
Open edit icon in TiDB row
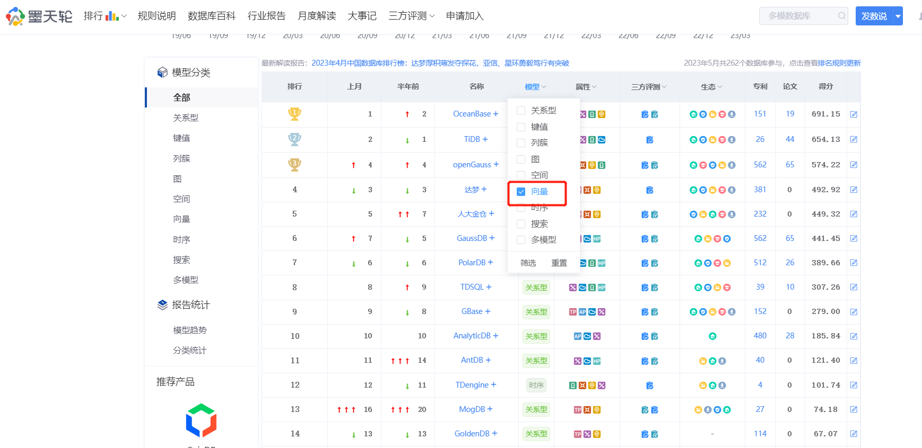click(854, 140)
